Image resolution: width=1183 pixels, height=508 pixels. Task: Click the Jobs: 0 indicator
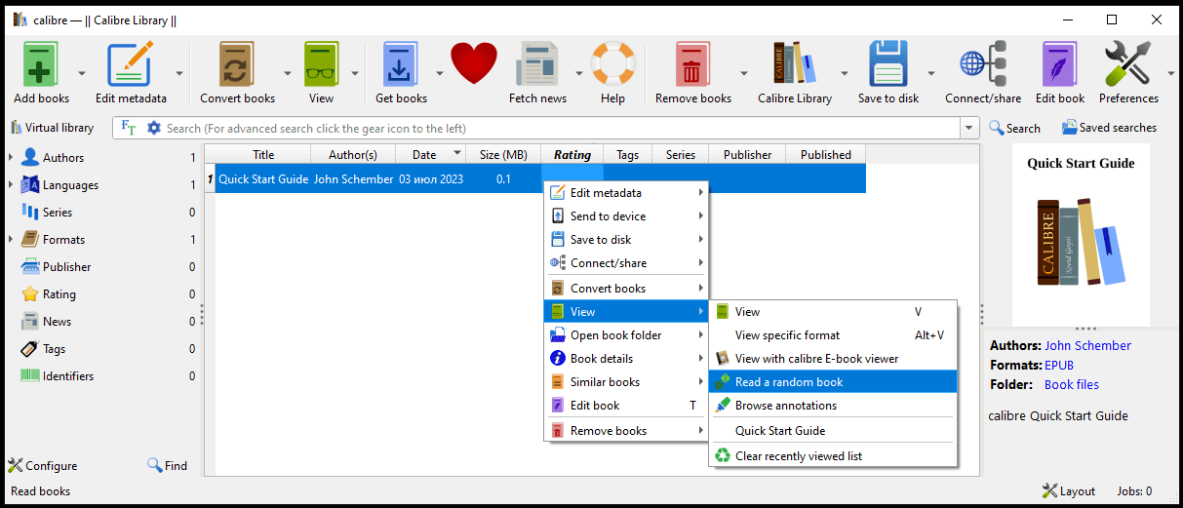click(x=1134, y=490)
